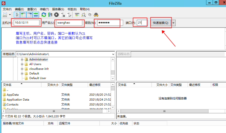This screenshot has width=226, height=133.
Task: Cancel the current operation icon
Action: click(x=56, y=15)
